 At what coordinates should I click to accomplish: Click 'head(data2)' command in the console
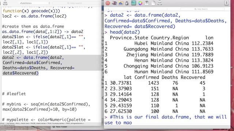point(125,32)
